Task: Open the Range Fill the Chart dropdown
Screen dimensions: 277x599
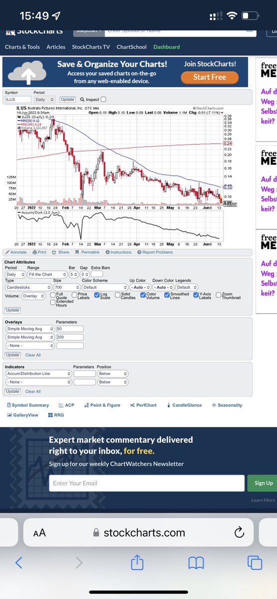Action: click(46, 275)
